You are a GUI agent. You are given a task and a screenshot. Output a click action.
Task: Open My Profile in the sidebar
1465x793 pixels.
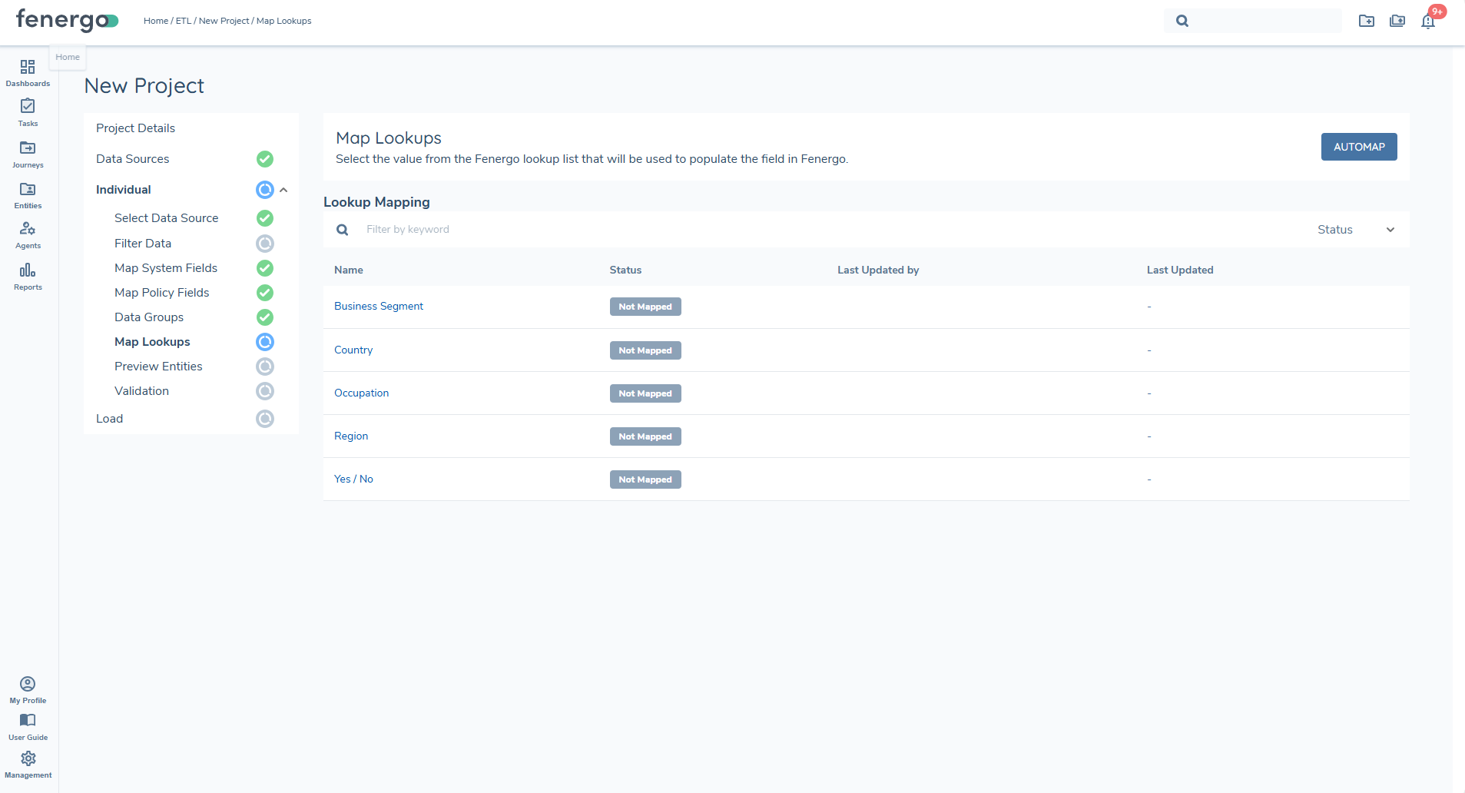28,684
